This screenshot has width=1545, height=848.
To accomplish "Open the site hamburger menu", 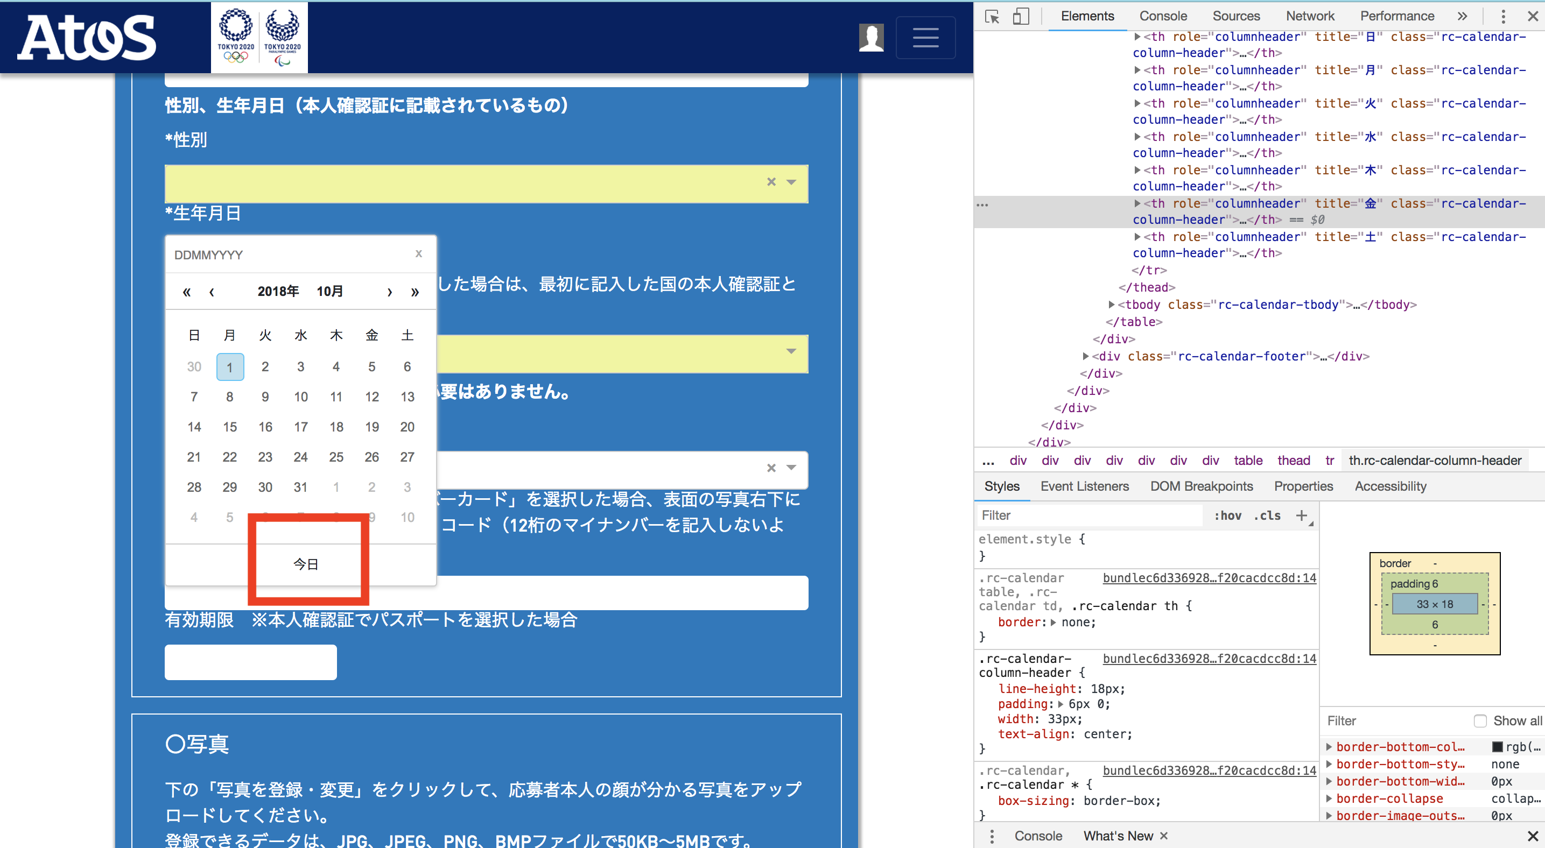I will click(925, 37).
